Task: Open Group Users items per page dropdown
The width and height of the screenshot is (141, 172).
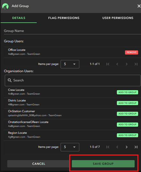Action: coord(70,64)
